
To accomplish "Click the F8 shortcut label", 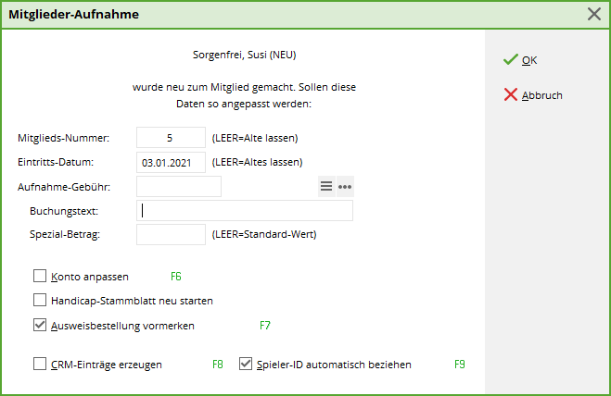I will (x=218, y=364).
